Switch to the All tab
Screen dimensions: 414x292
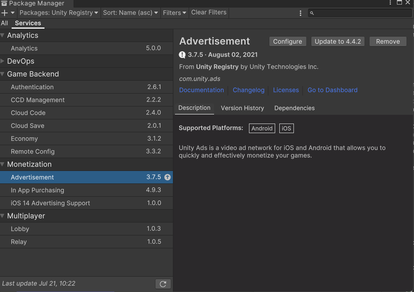[4, 23]
